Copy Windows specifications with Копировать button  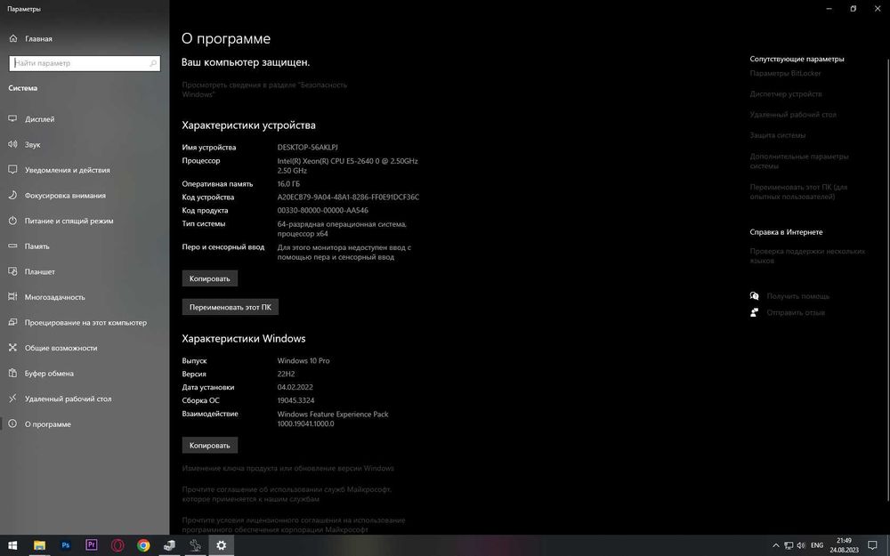pyautogui.click(x=209, y=446)
